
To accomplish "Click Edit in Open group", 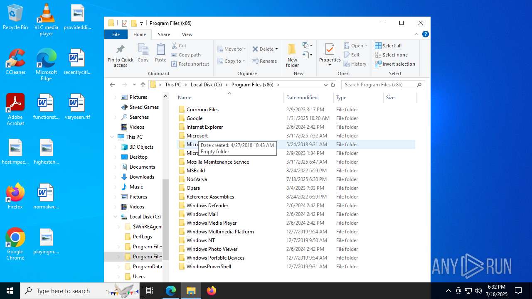I will [352, 55].
